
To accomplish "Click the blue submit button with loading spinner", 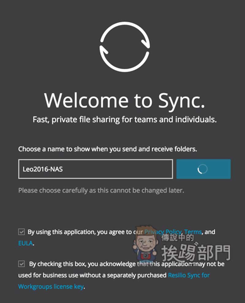I will [203, 169].
